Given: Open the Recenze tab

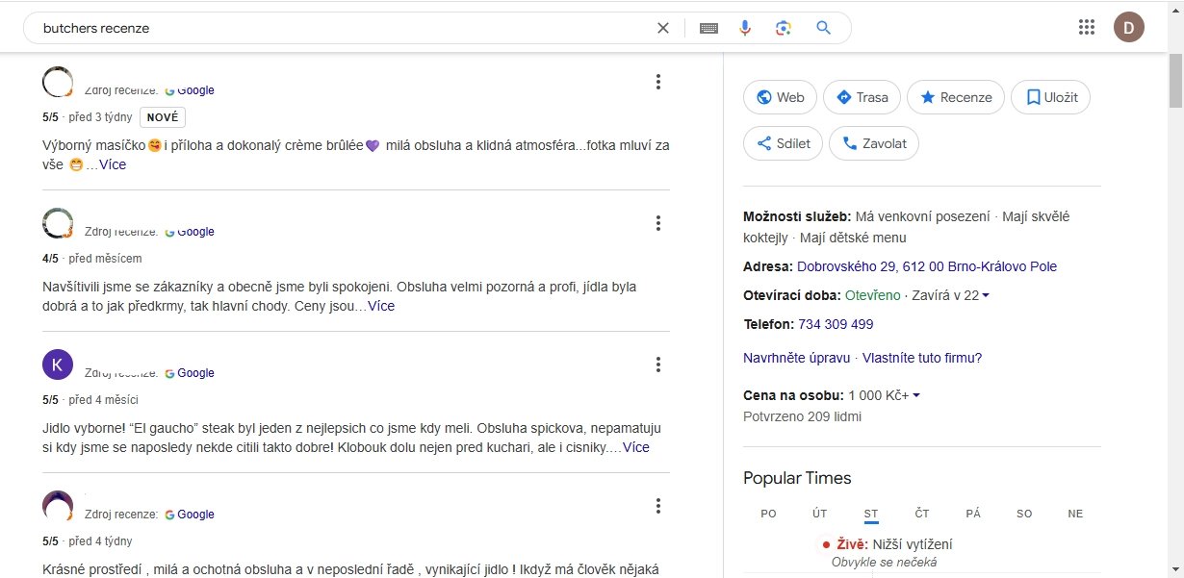Looking at the screenshot, I should (955, 96).
